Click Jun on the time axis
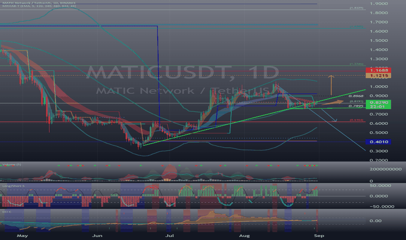406x240 pixels. point(97,236)
